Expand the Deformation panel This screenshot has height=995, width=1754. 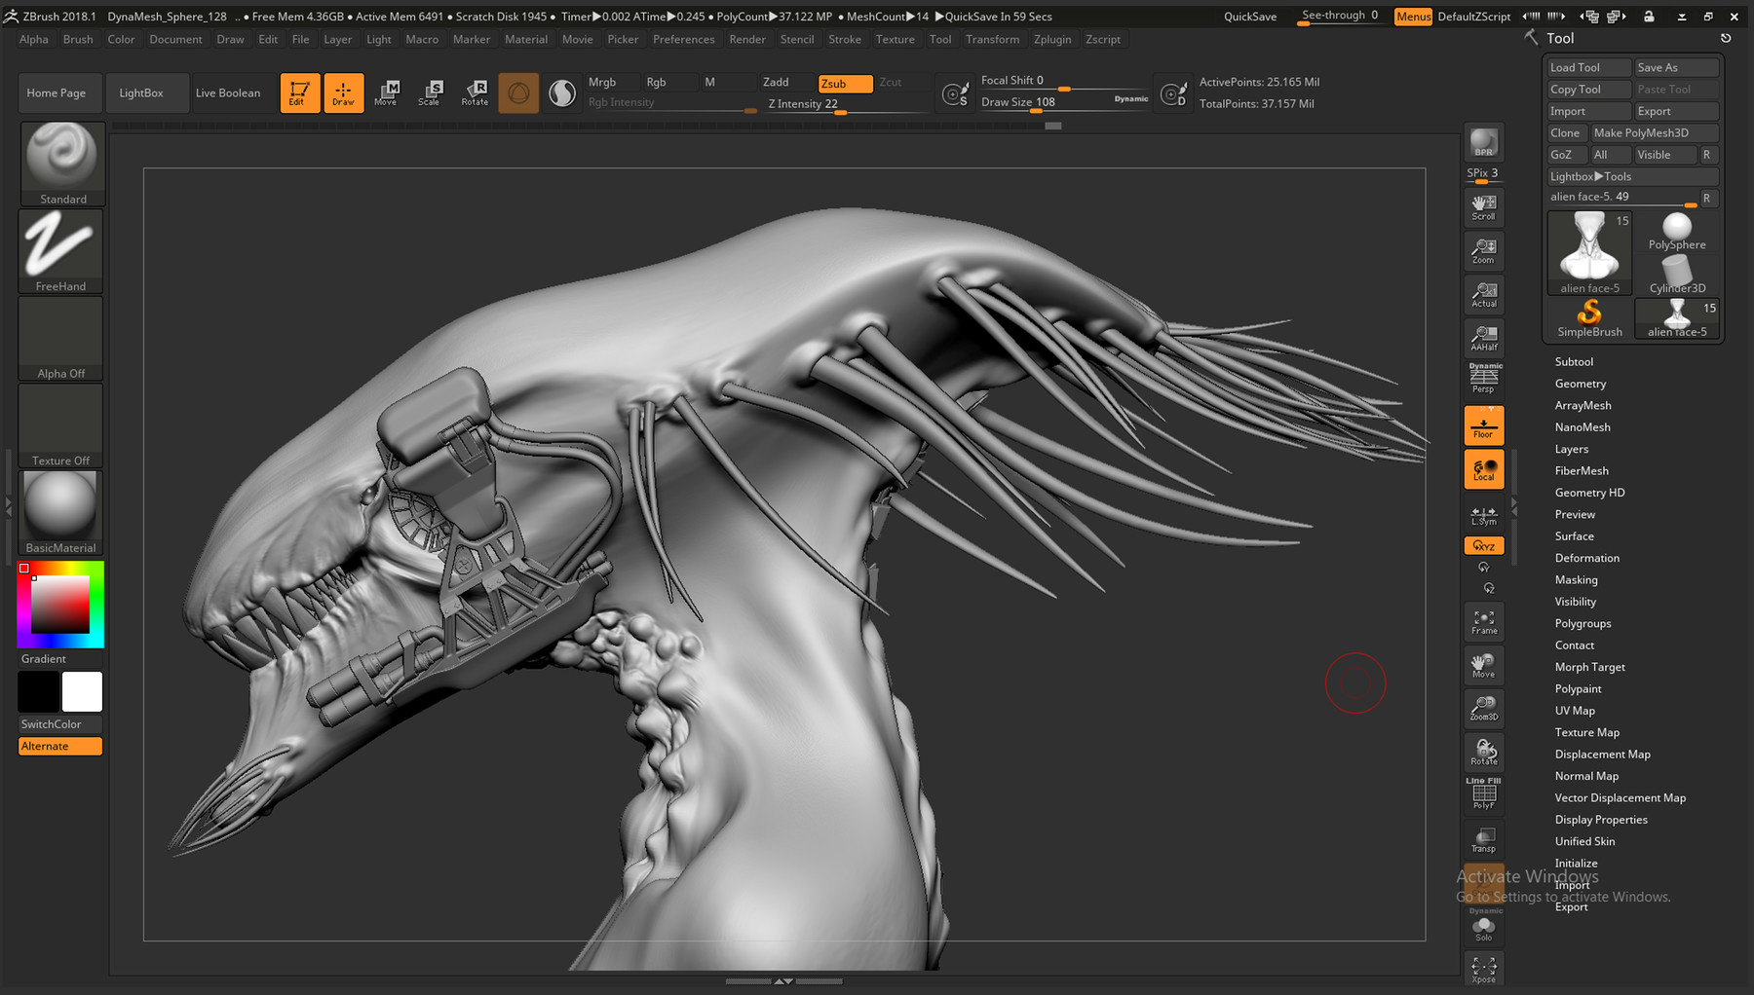tap(1586, 557)
